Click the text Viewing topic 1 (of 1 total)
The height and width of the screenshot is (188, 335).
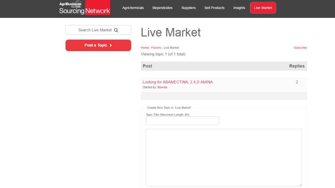163,54
